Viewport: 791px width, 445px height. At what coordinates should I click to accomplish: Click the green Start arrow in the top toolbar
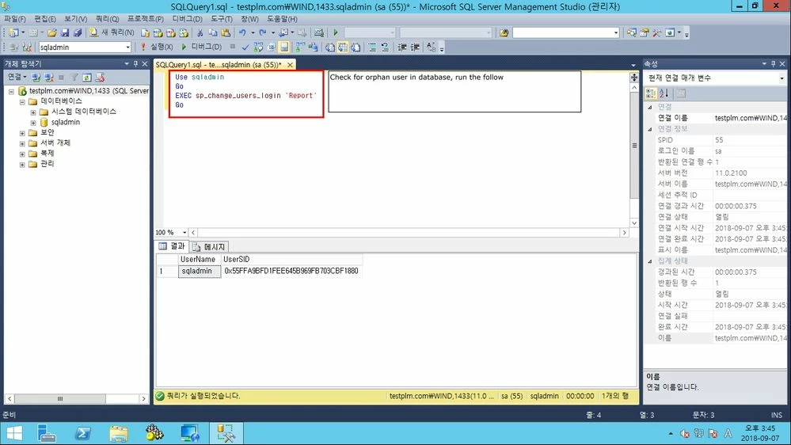point(336,32)
